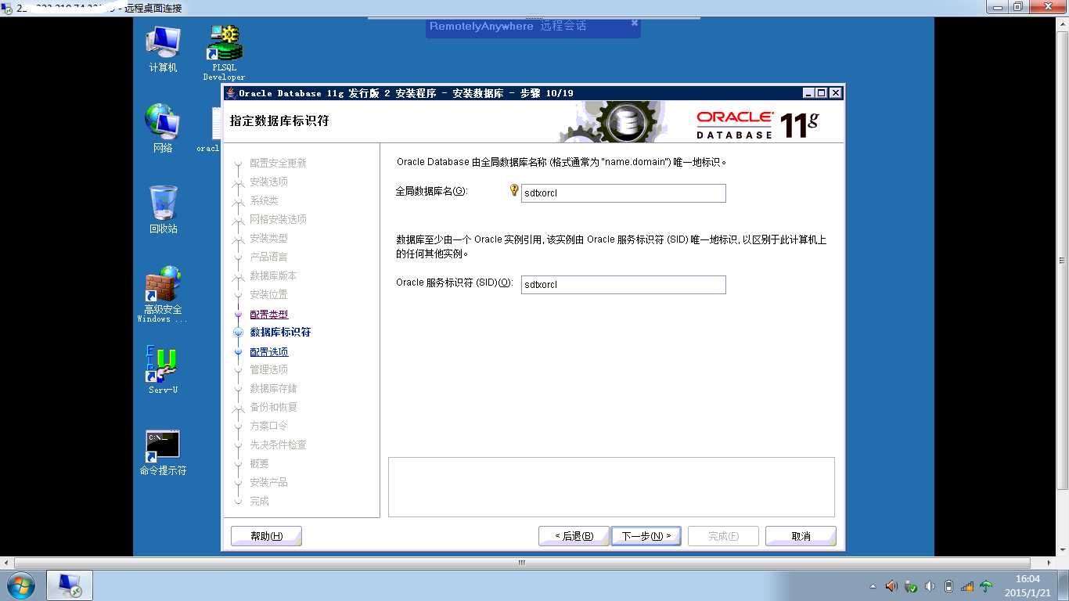Go to the 配置选项 step link
This screenshot has width=1069, height=601.
(269, 352)
